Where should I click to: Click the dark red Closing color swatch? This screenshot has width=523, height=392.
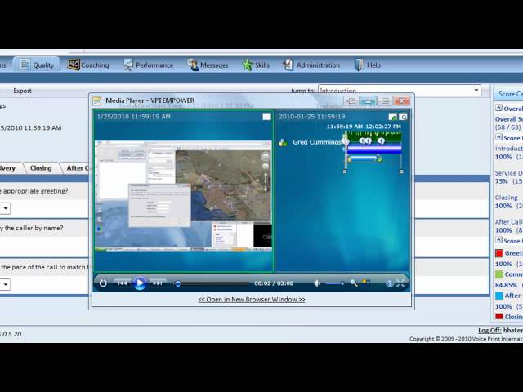click(x=499, y=316)
